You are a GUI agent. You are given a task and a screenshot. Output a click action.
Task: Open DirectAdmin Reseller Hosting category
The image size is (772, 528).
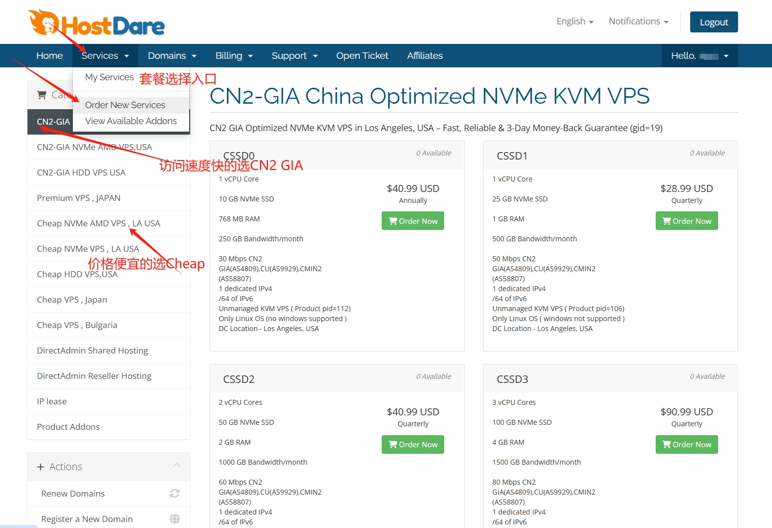click(x=109, y=376)
